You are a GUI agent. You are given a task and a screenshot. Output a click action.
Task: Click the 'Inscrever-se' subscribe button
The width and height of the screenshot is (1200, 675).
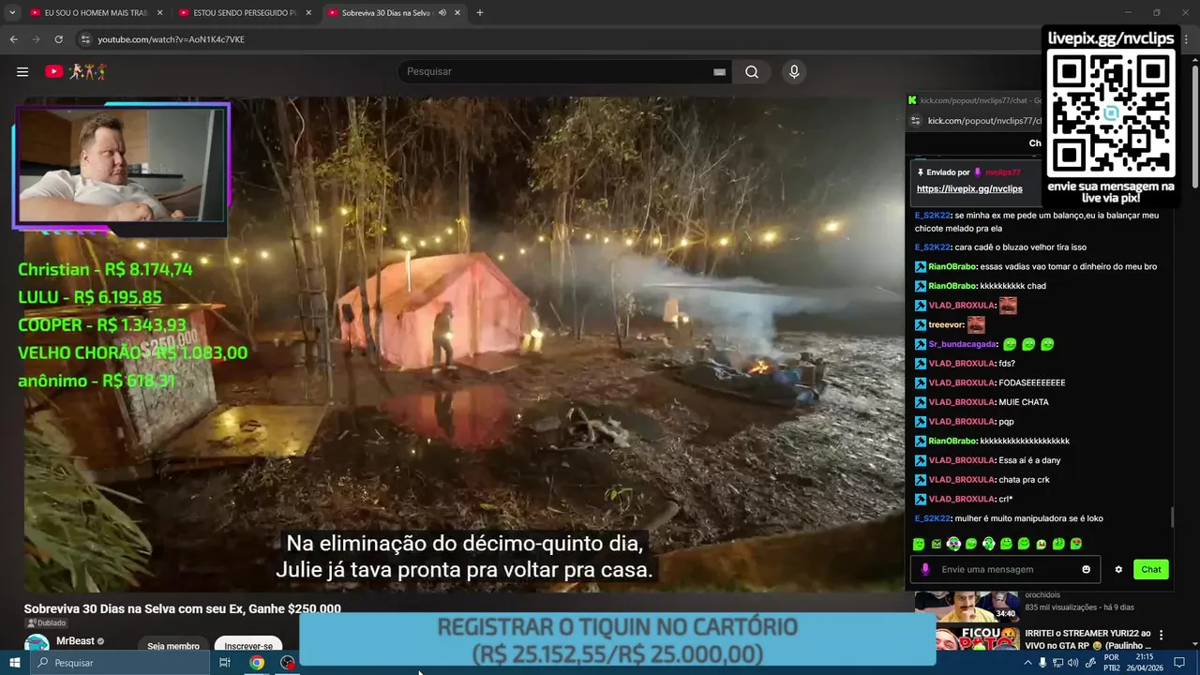(x=248, y=646)
